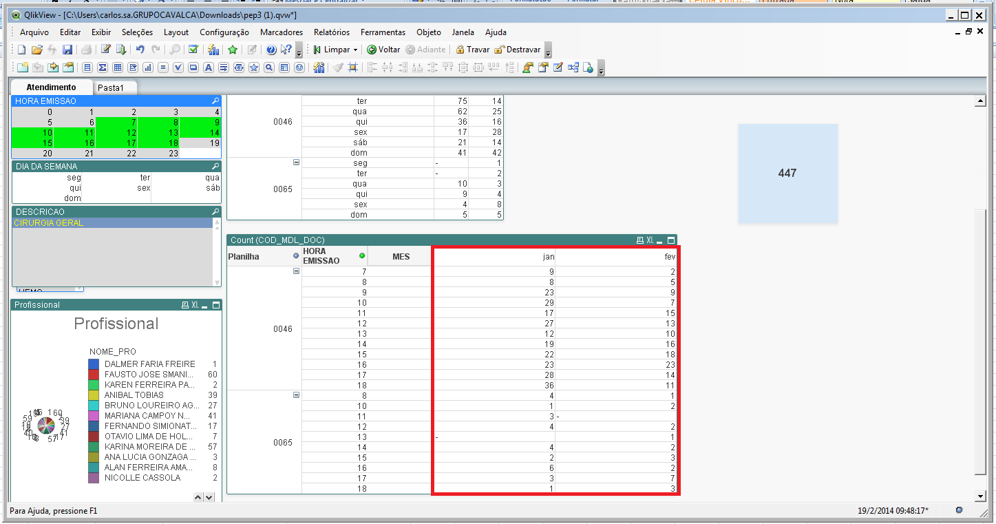Open the Limpar dropdown arrow
The width and height of the screenshot is (996, 524).
[355, 50]
